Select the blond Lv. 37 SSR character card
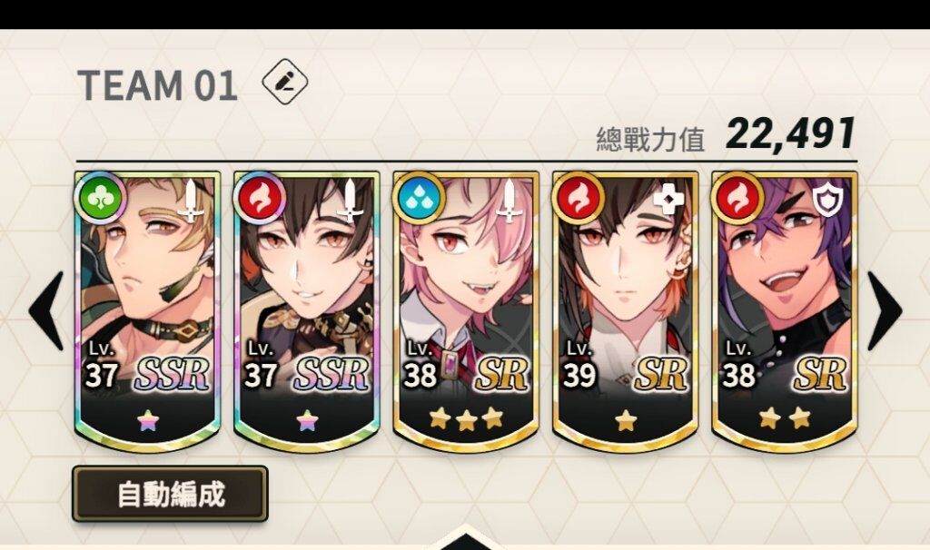Viewport: 930px width, 550px height. tap(148, 311)
